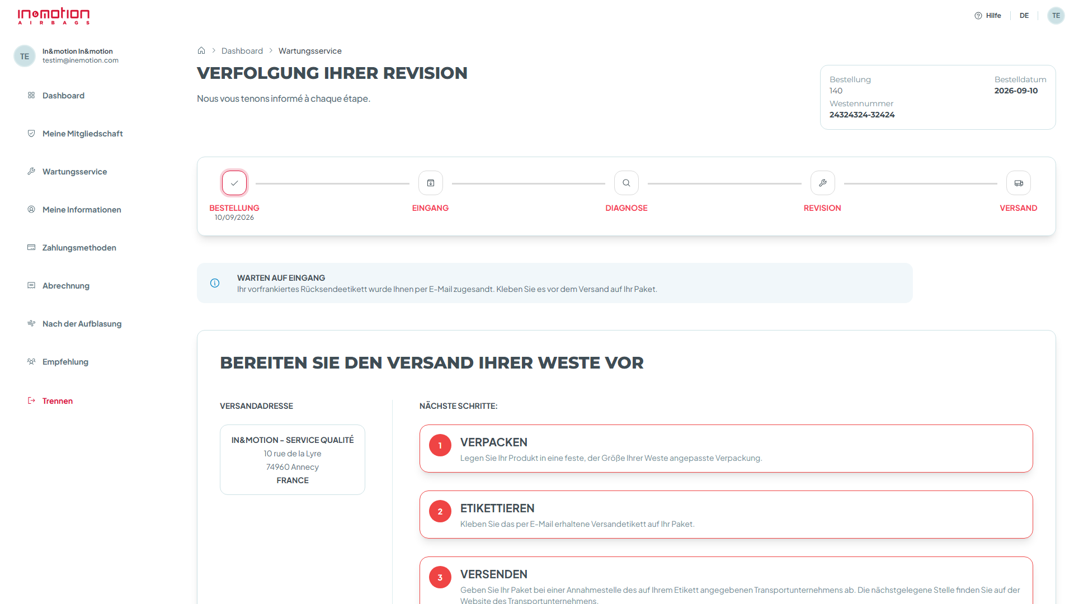Viewport: 1074px width, 604px height.
Task: Open Meine Mitgliedschaft in sidebar
Action: 82,134
